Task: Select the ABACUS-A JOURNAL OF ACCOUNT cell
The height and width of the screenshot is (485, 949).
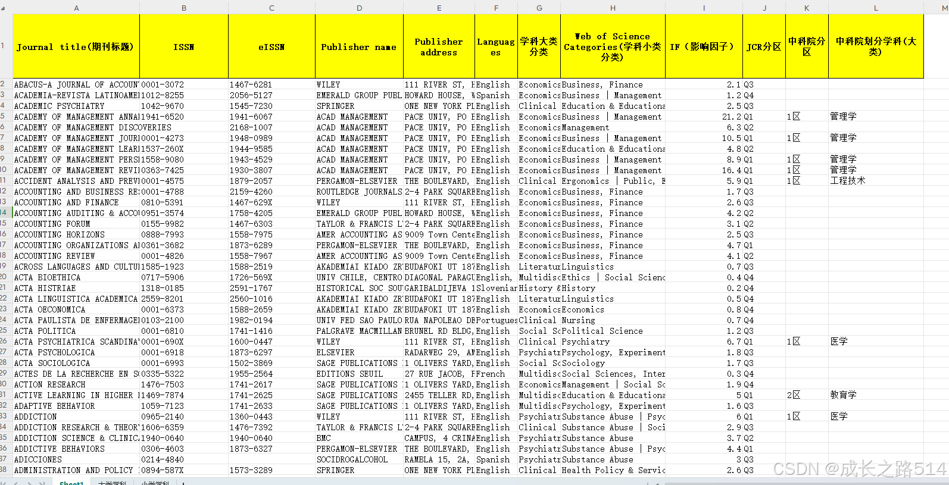Action: click(x=76, y=85)
